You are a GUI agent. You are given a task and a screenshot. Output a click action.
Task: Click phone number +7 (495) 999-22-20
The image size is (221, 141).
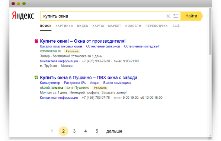point(96,61)
